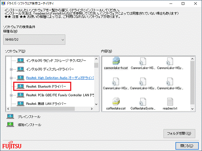Image resolution: width=202 pixels, height=151 pixels.
Task: Expand the Realtek High Definition Audio node
Action: click(x=11, y=78)
